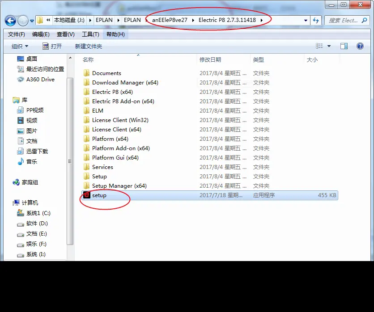This screenshot has height=312, width=374.
Task: Click the search magnifier icon
Action: point(364,20)
